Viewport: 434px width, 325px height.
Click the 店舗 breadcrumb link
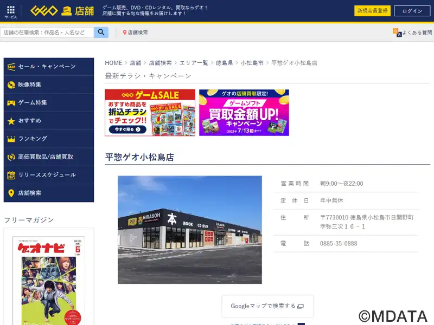[136, 63]
